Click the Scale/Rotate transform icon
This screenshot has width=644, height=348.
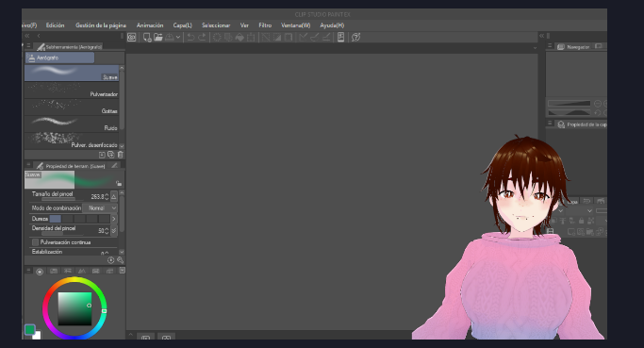click(251, 38)
